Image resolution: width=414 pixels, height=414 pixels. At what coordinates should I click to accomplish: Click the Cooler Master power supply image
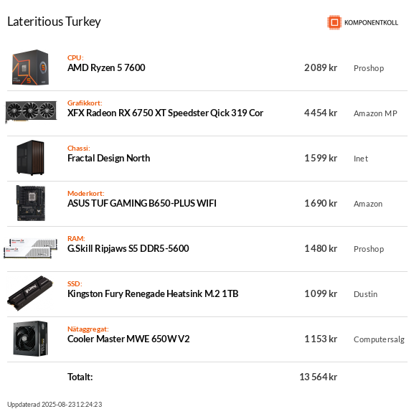(x=30, y=339)
